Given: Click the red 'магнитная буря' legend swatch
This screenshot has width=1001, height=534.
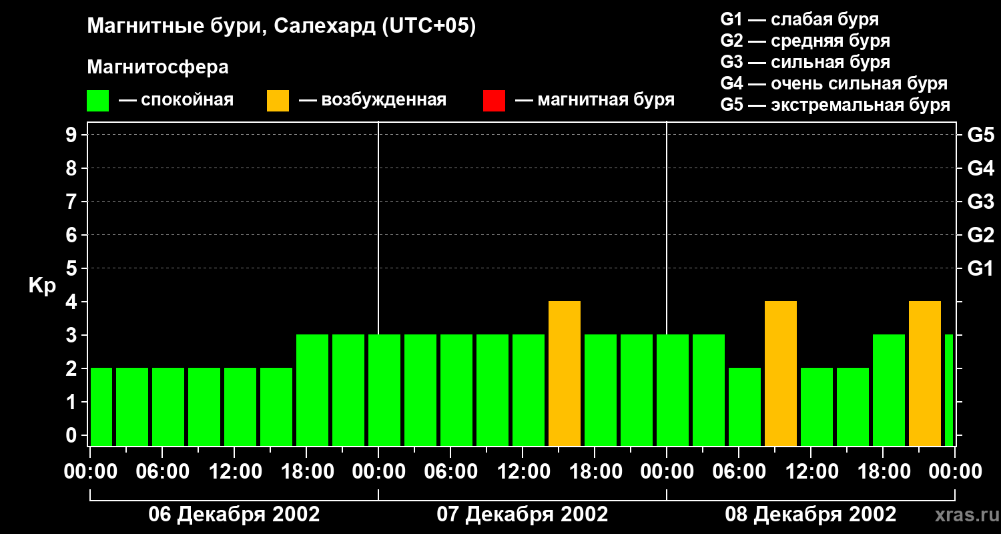Looking at the screenshot, I should (494, 101).
